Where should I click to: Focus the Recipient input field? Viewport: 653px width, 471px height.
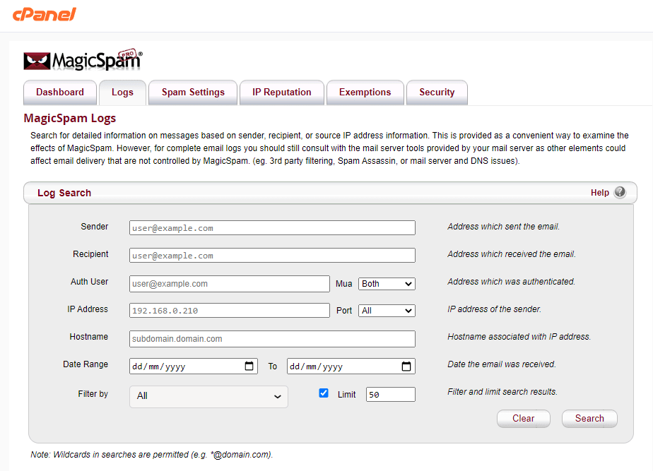click(272, 256)
